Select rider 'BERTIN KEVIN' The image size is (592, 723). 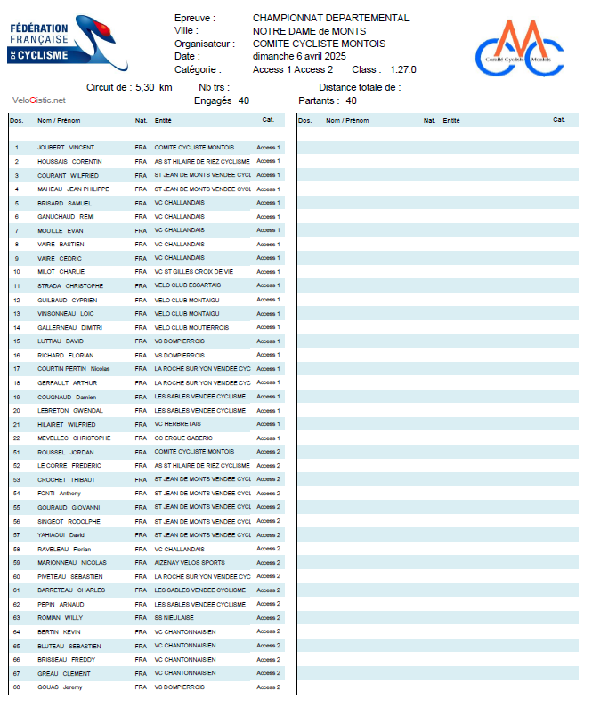tap(59, 632)
